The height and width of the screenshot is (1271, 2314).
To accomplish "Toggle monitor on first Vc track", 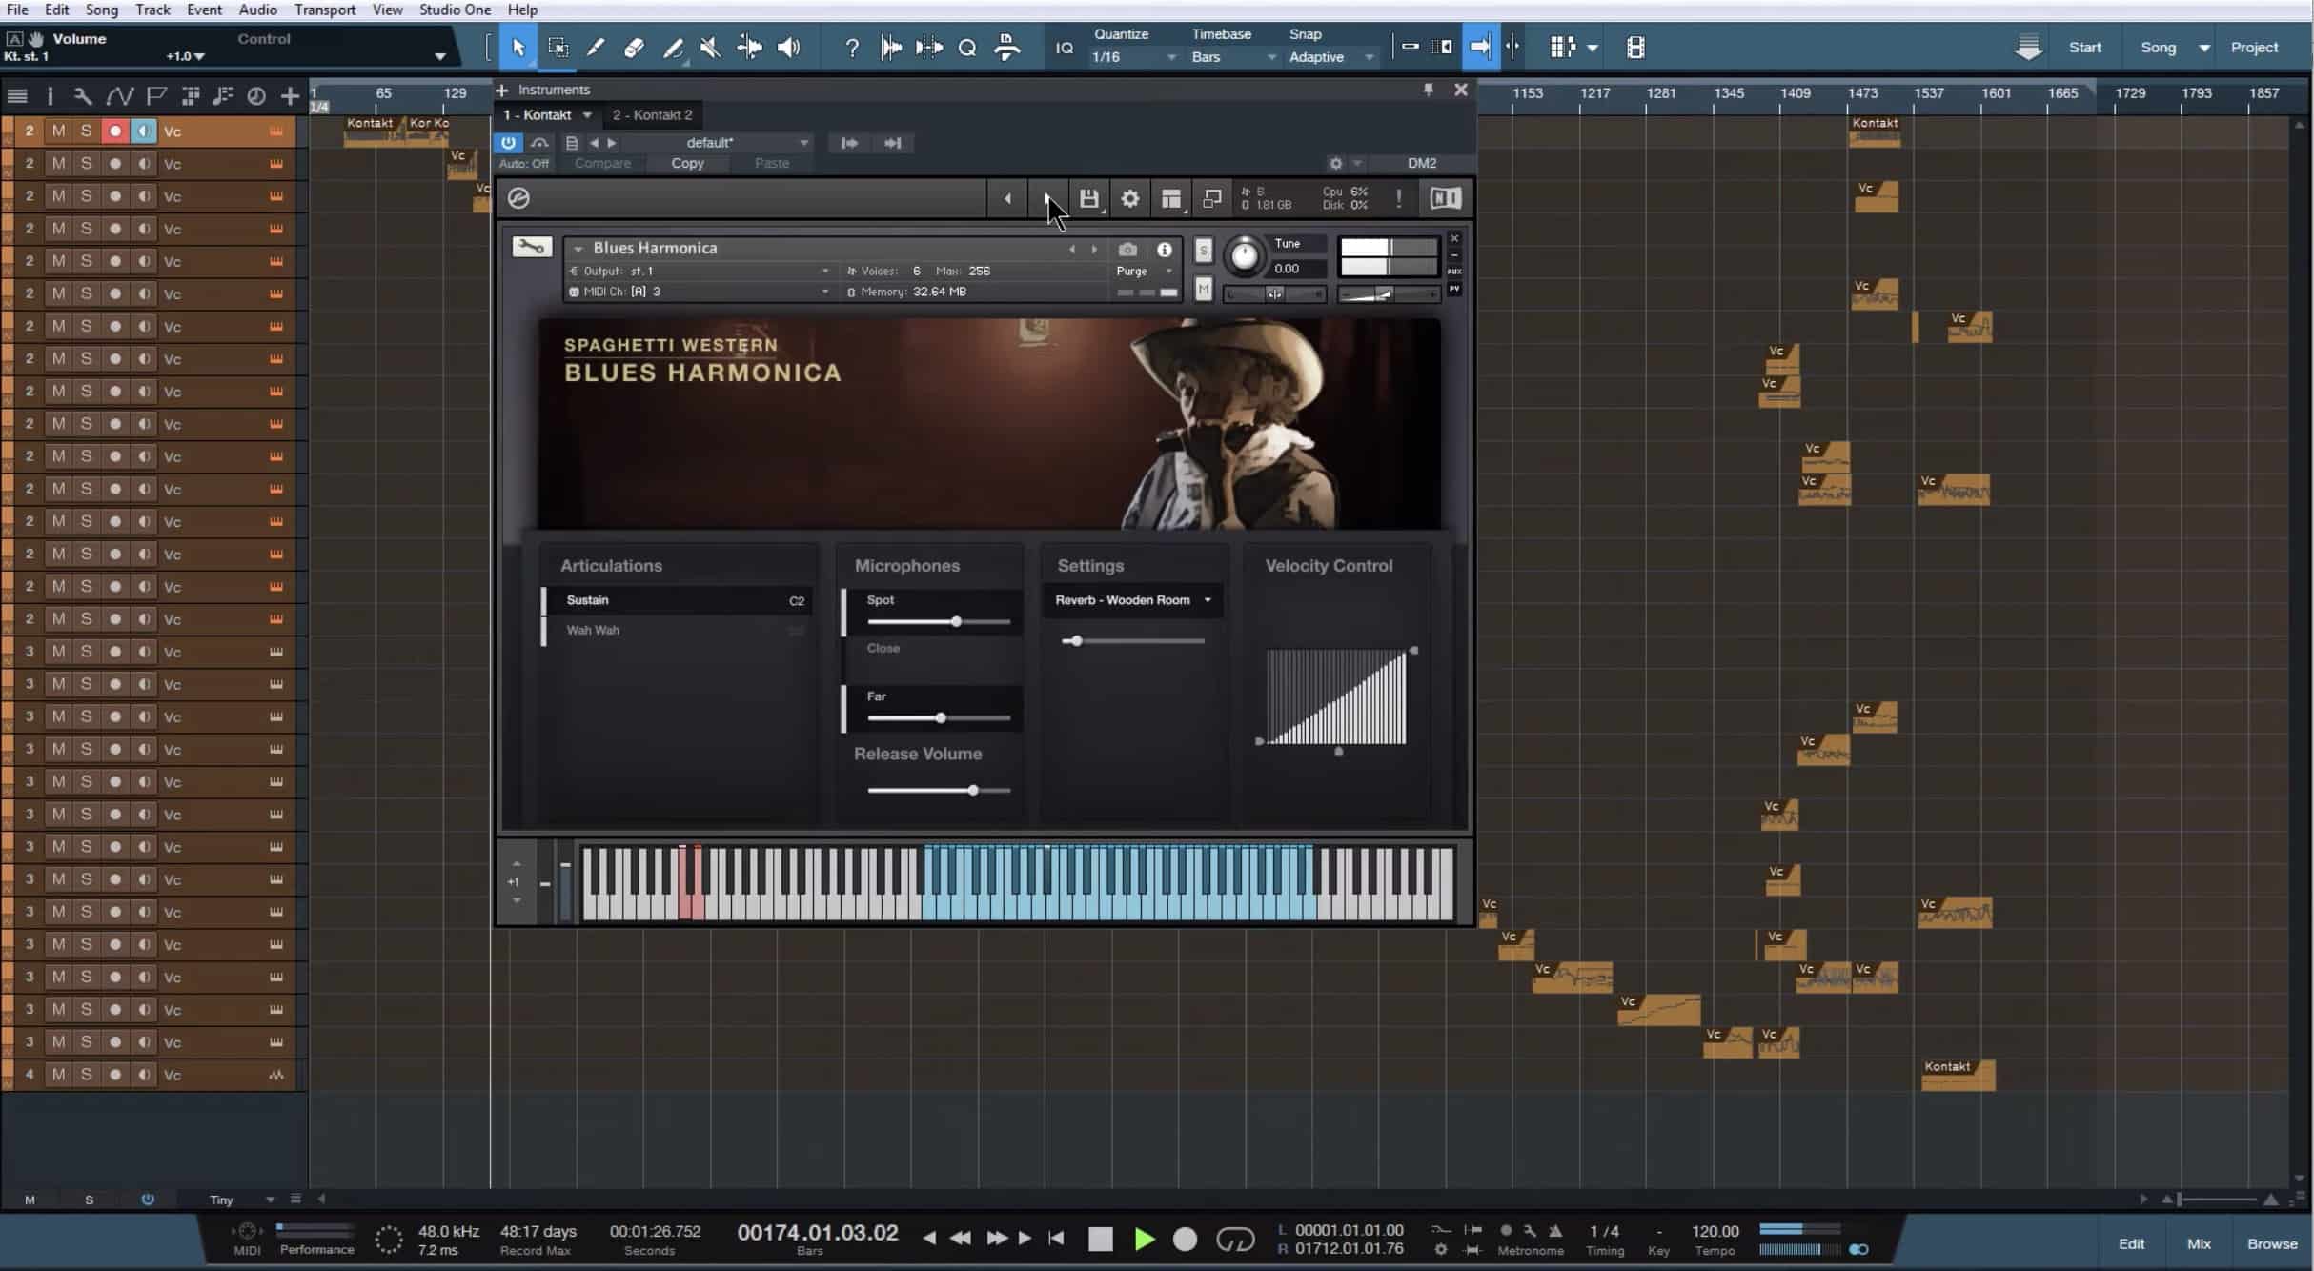I will [x=144, y=131].
